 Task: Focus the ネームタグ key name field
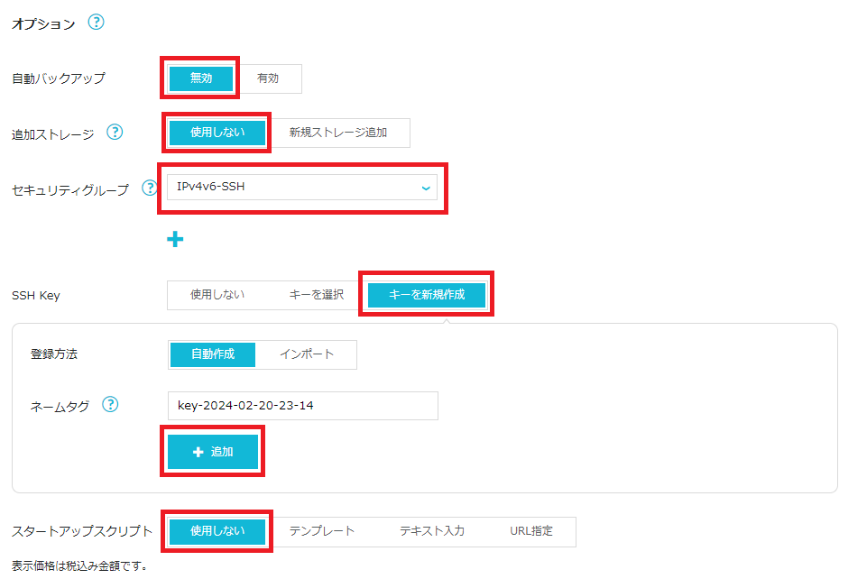(x=303, y=406)
